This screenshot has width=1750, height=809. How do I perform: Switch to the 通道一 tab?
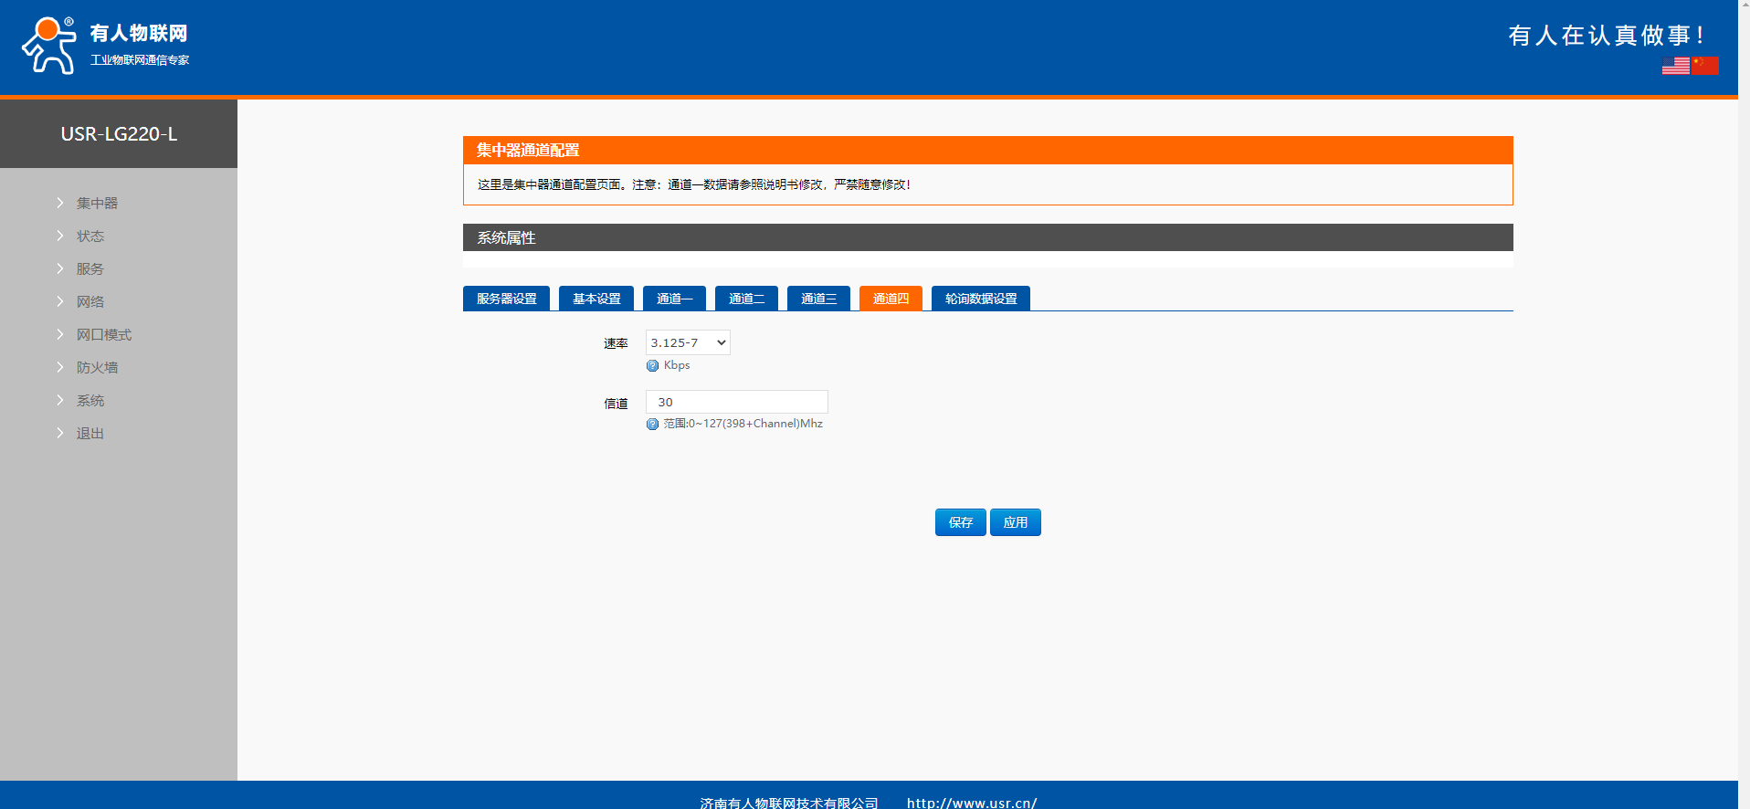tap(674, 299)
